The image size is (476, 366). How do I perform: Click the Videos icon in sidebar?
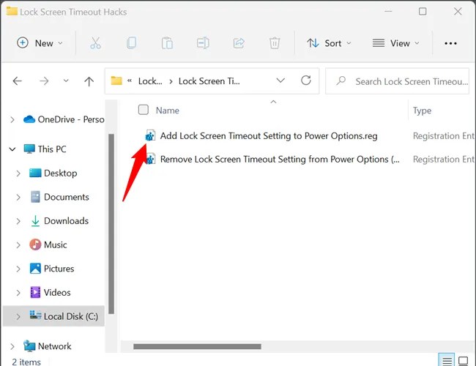tap(35, 292)
